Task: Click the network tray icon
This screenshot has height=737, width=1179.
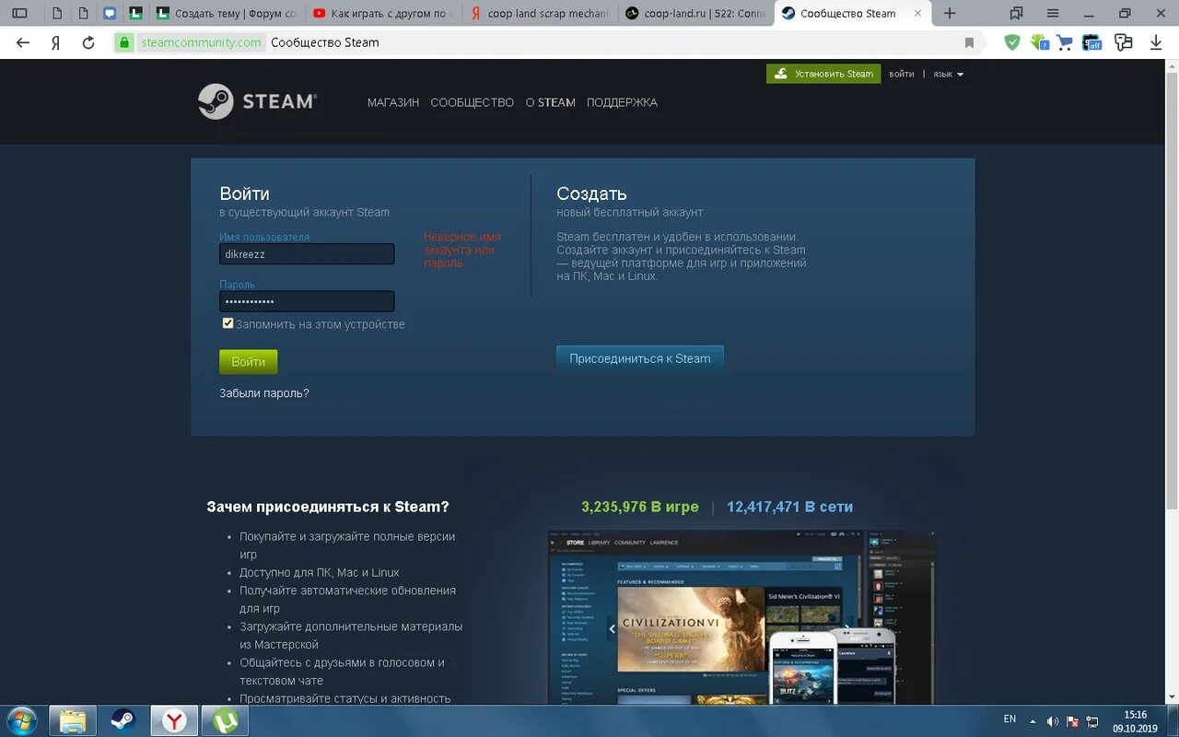Action: coord(1092,721)
